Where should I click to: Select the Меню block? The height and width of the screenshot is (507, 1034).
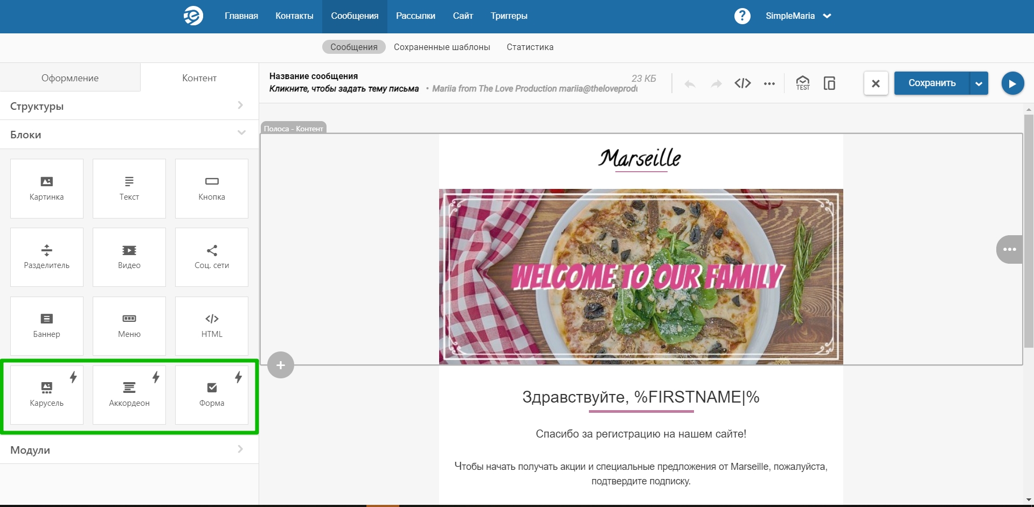click(x=129, y=326)
